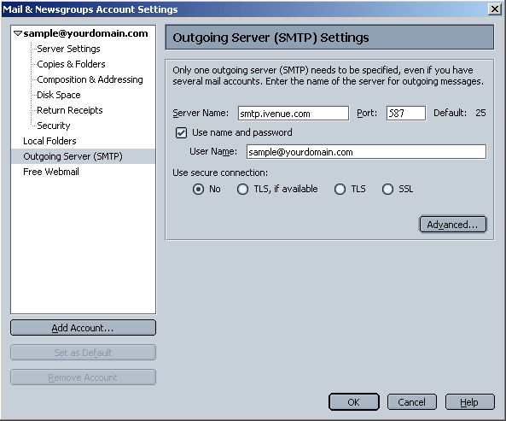Choose the SSL secure connection option
Viewport: 506px width, 421px height.
pos(387,190)
